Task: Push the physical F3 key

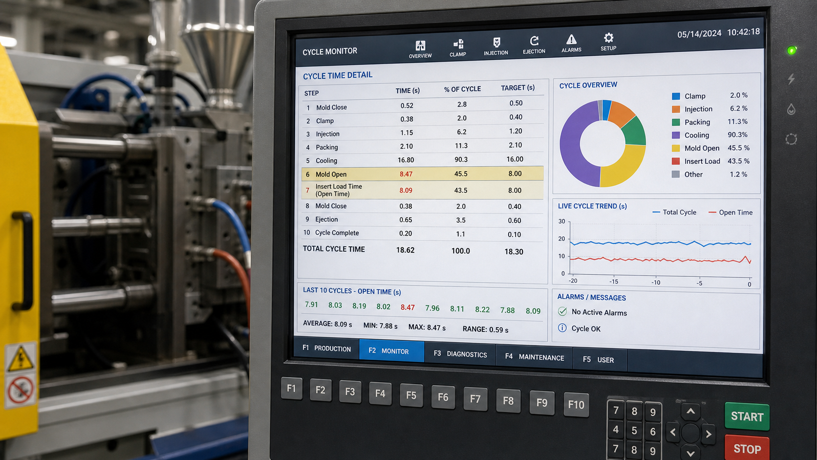Action: [350, 392]
